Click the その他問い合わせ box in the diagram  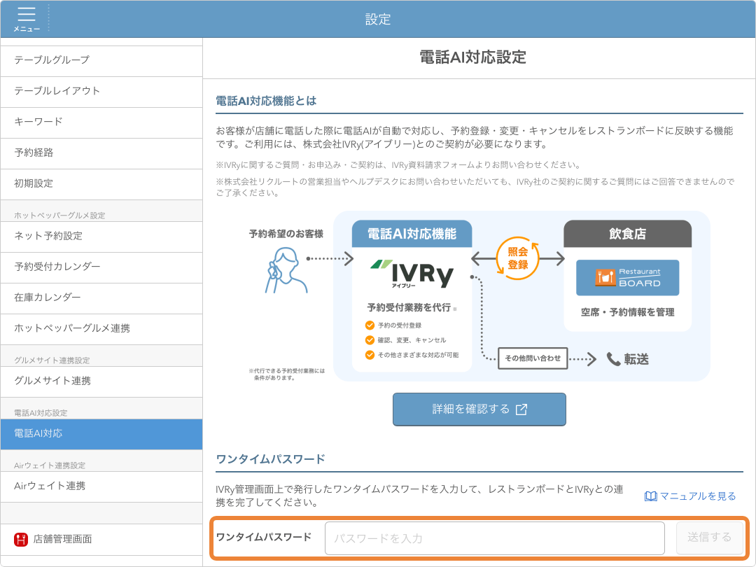533,358
